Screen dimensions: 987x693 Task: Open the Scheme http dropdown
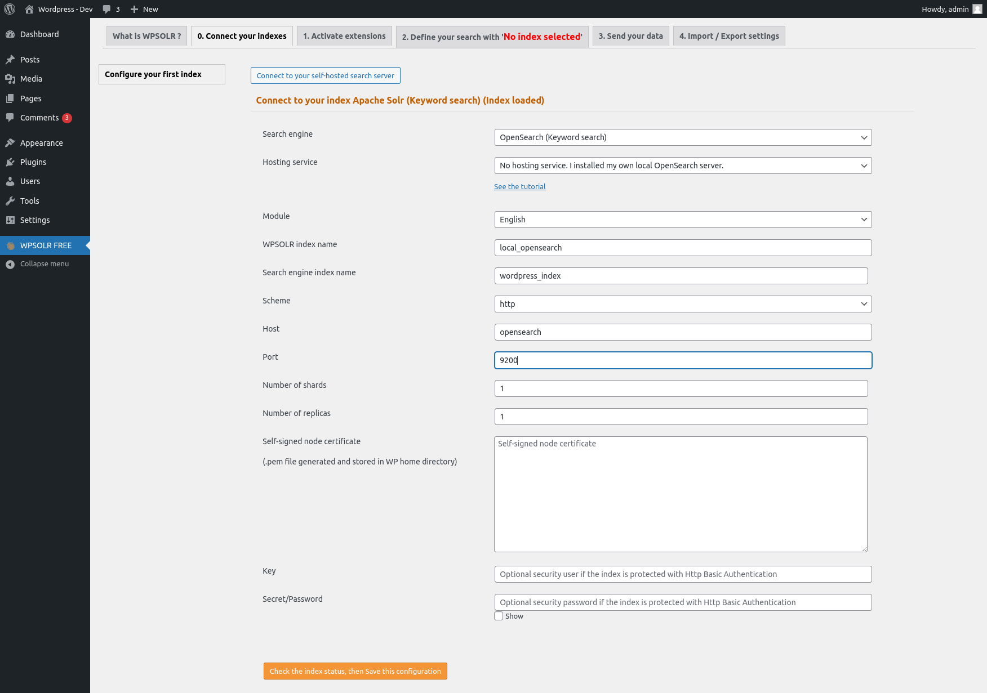(683, 304)
